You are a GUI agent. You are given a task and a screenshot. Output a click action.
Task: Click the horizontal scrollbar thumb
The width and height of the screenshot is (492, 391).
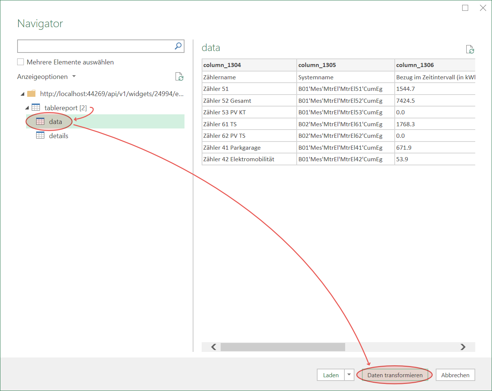(283, 347)
